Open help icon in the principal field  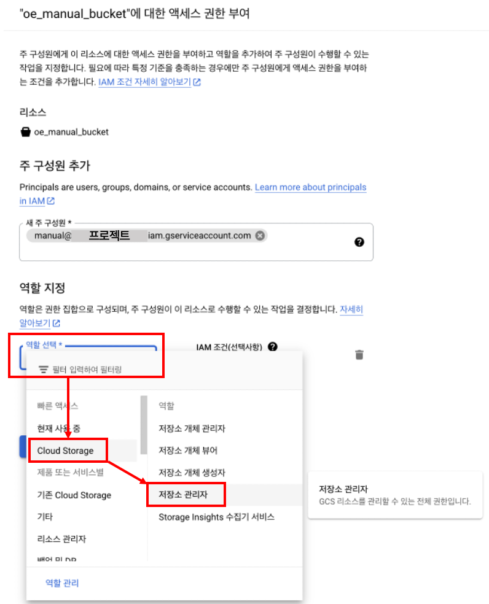(359, 242)
